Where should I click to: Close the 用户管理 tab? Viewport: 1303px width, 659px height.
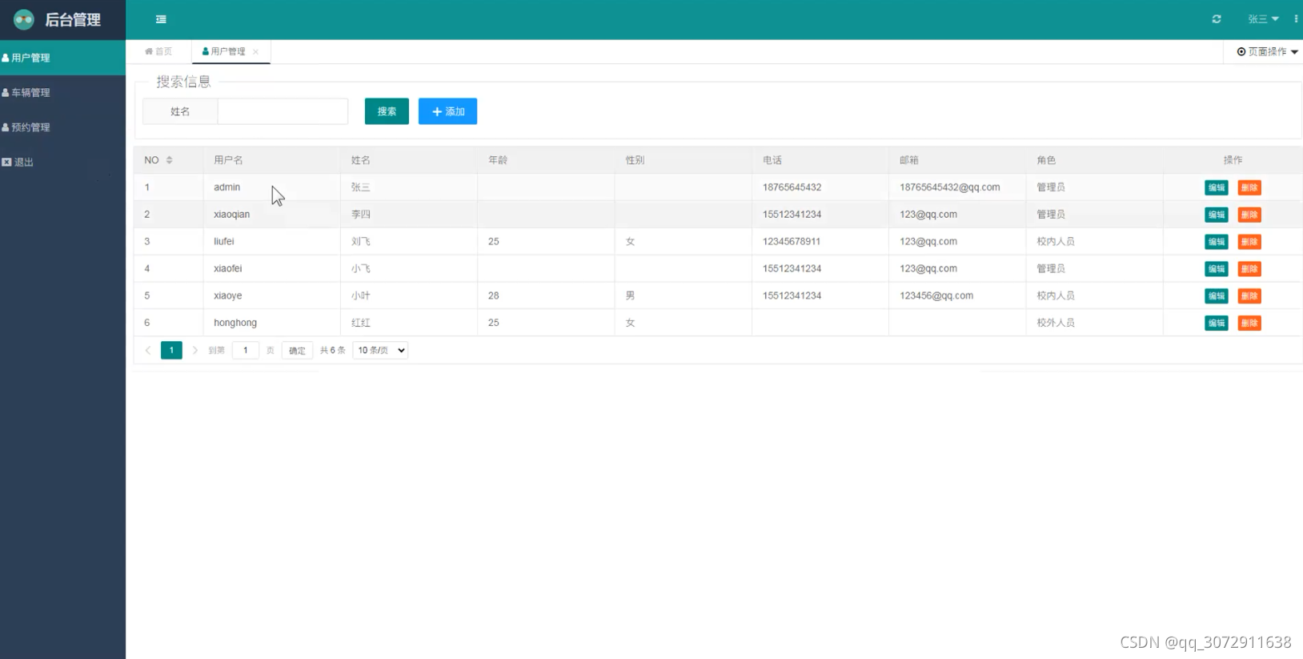click(255, 51)
